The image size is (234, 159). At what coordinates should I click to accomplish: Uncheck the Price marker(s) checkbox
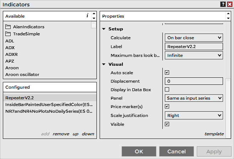pos(167,106)
